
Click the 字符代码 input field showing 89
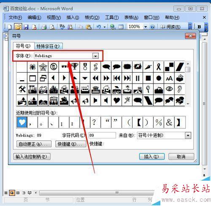pos(102,136)
